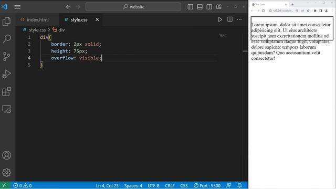Reload the browser page
The height and width of the screenshot is (189, 336).
[264, 10]
